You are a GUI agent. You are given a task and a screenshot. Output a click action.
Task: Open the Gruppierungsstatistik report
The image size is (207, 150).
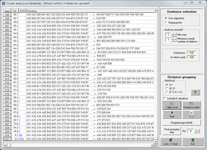click(182, 123)
